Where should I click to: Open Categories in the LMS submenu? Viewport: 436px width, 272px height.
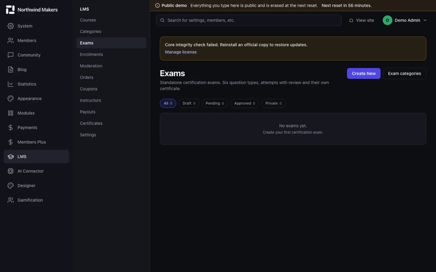coord(111,32)
